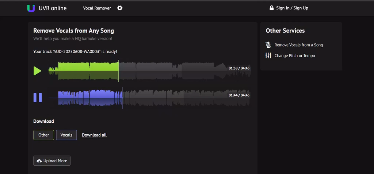The height and width of the screenshot is (174, 374).
Task: Click the cloud upload icon
Action: coord(39,161)
